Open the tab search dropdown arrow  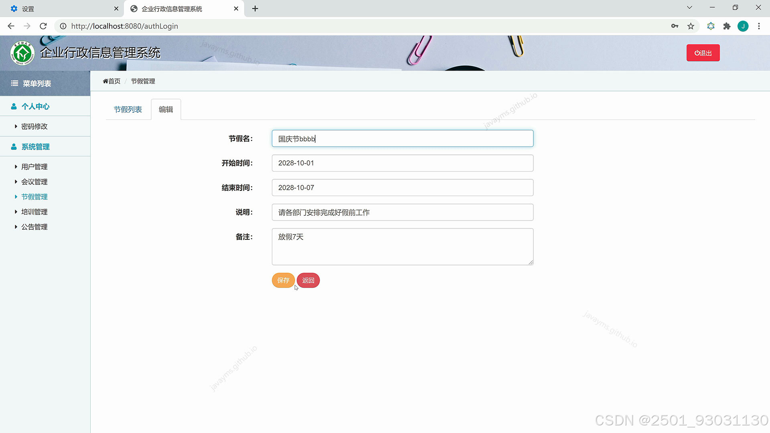(689, 8)
